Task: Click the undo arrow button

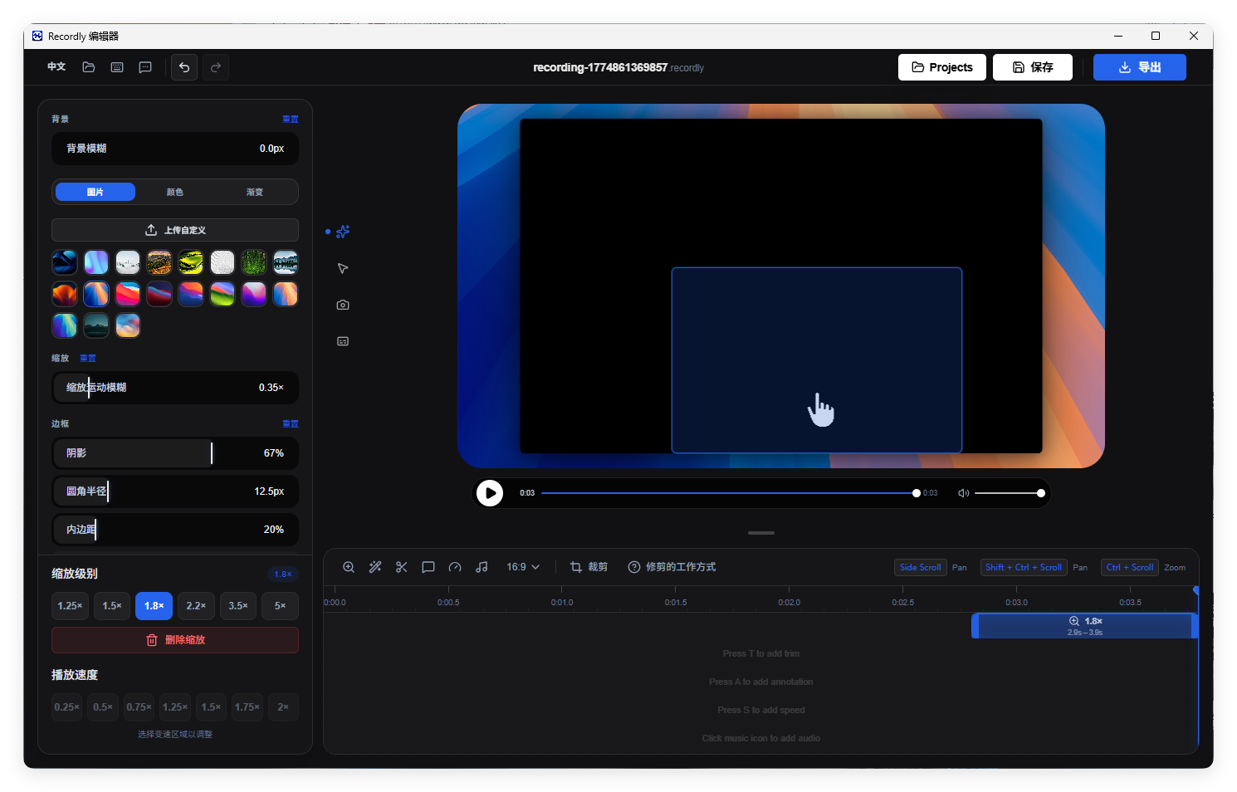Action: tap(183, 67)
